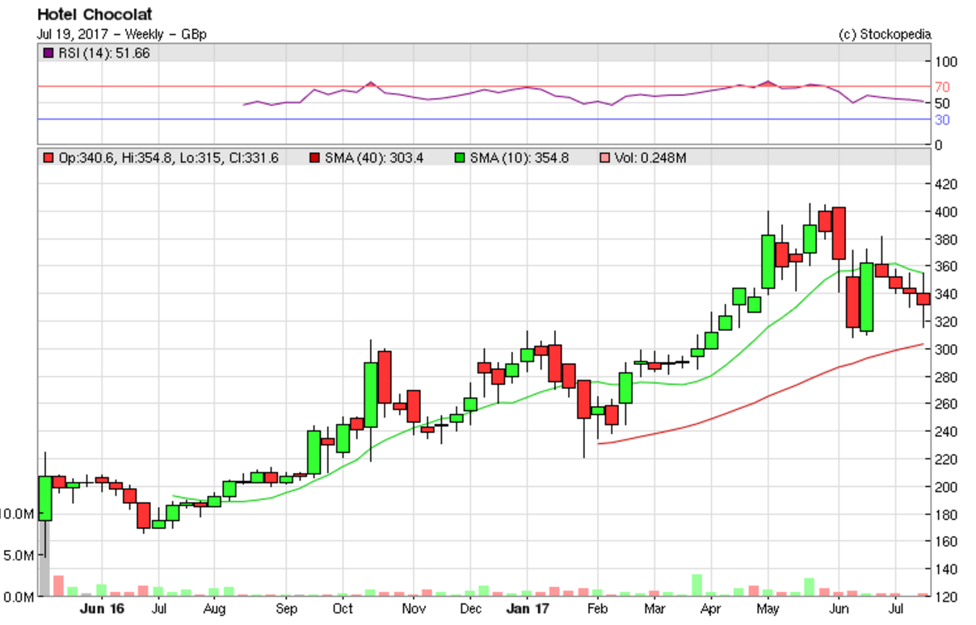Click the price axis label '160'
The image size is (976, 625).
click(945, 542)
